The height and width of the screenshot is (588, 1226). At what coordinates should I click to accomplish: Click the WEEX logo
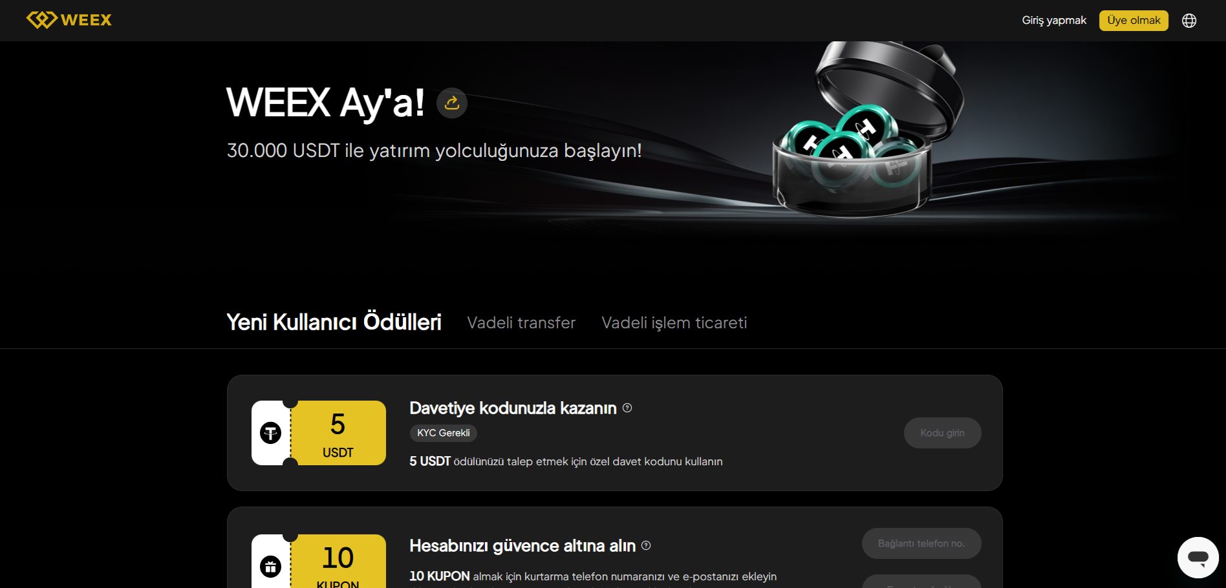[x=69, y=20]
